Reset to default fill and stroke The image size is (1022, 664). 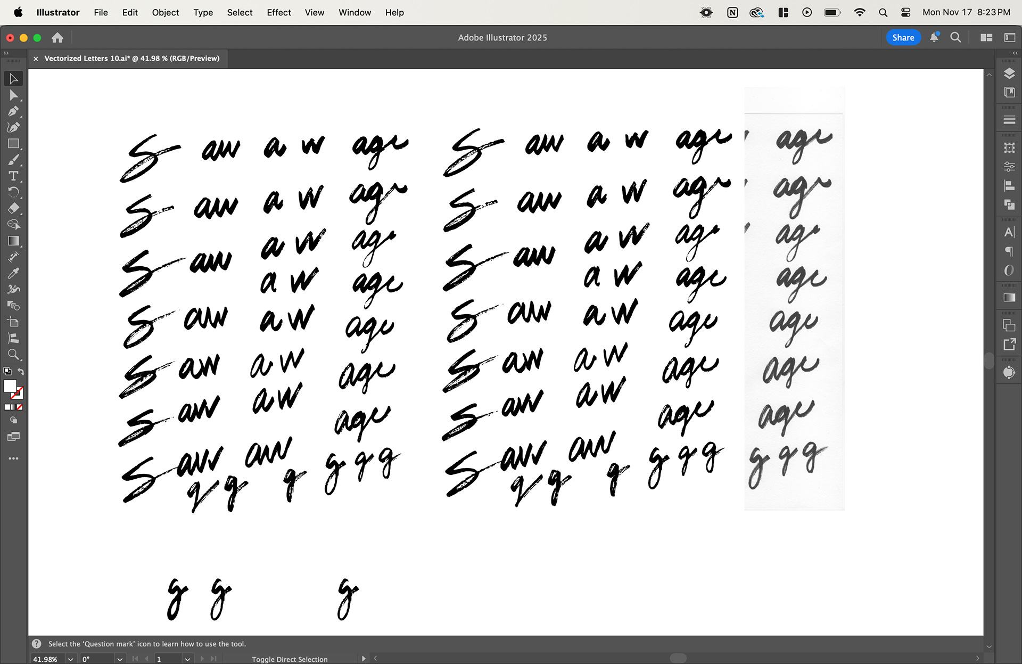(x=7, y=372)
